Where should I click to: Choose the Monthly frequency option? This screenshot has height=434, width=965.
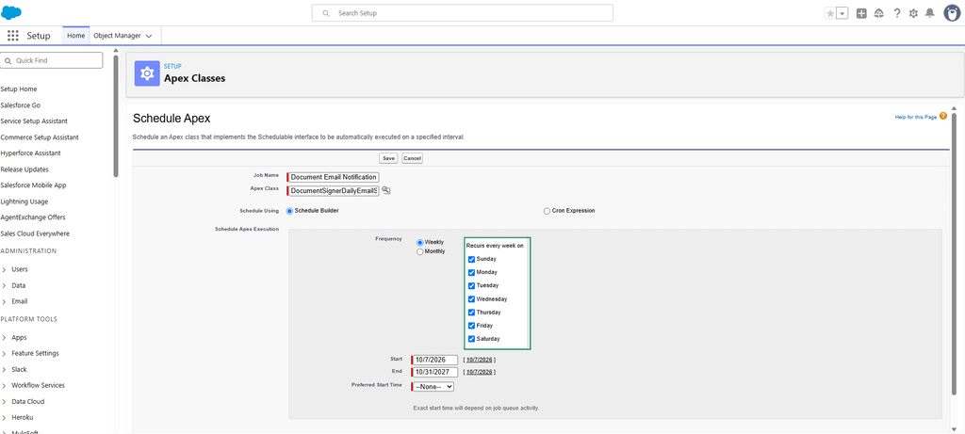click(419, 251)
